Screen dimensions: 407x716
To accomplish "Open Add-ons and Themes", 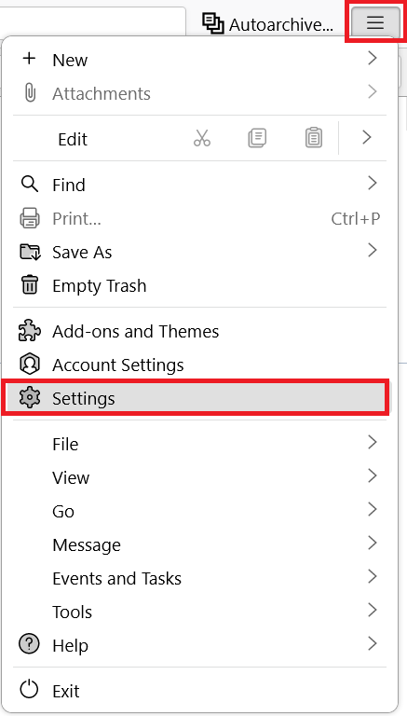I will point(200,331).
